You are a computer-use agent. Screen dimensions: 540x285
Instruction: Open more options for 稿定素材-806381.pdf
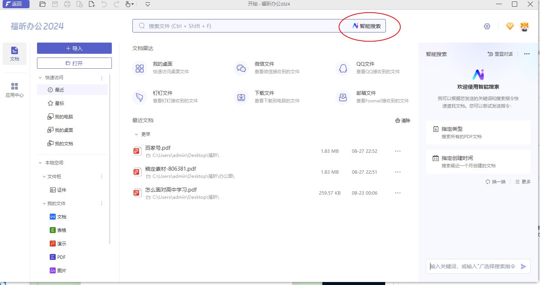point(398,172)
